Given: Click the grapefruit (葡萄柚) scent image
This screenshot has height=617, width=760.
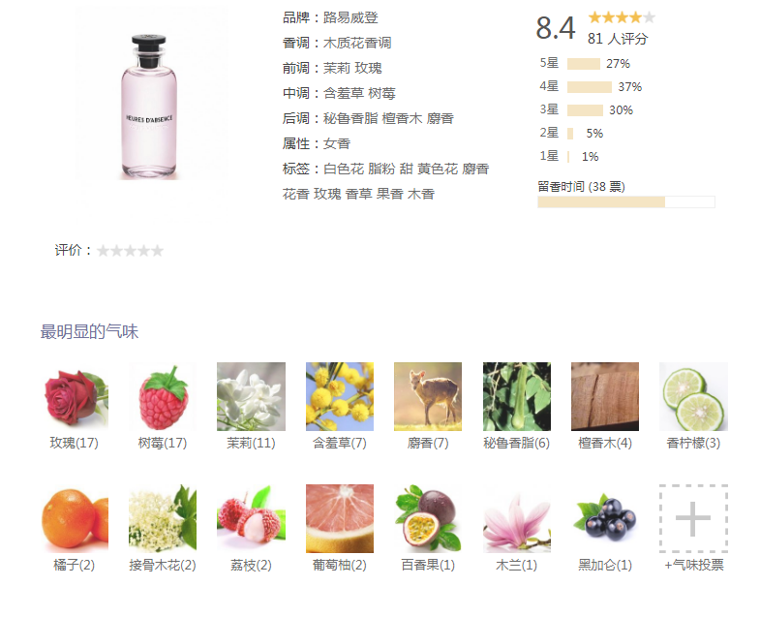Looking at the screenshot, I should pyautogui.click(x=340, y=518).
